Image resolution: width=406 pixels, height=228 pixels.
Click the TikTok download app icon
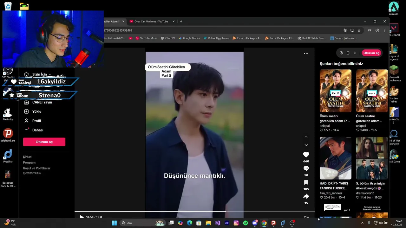click(x=355, y=53)
